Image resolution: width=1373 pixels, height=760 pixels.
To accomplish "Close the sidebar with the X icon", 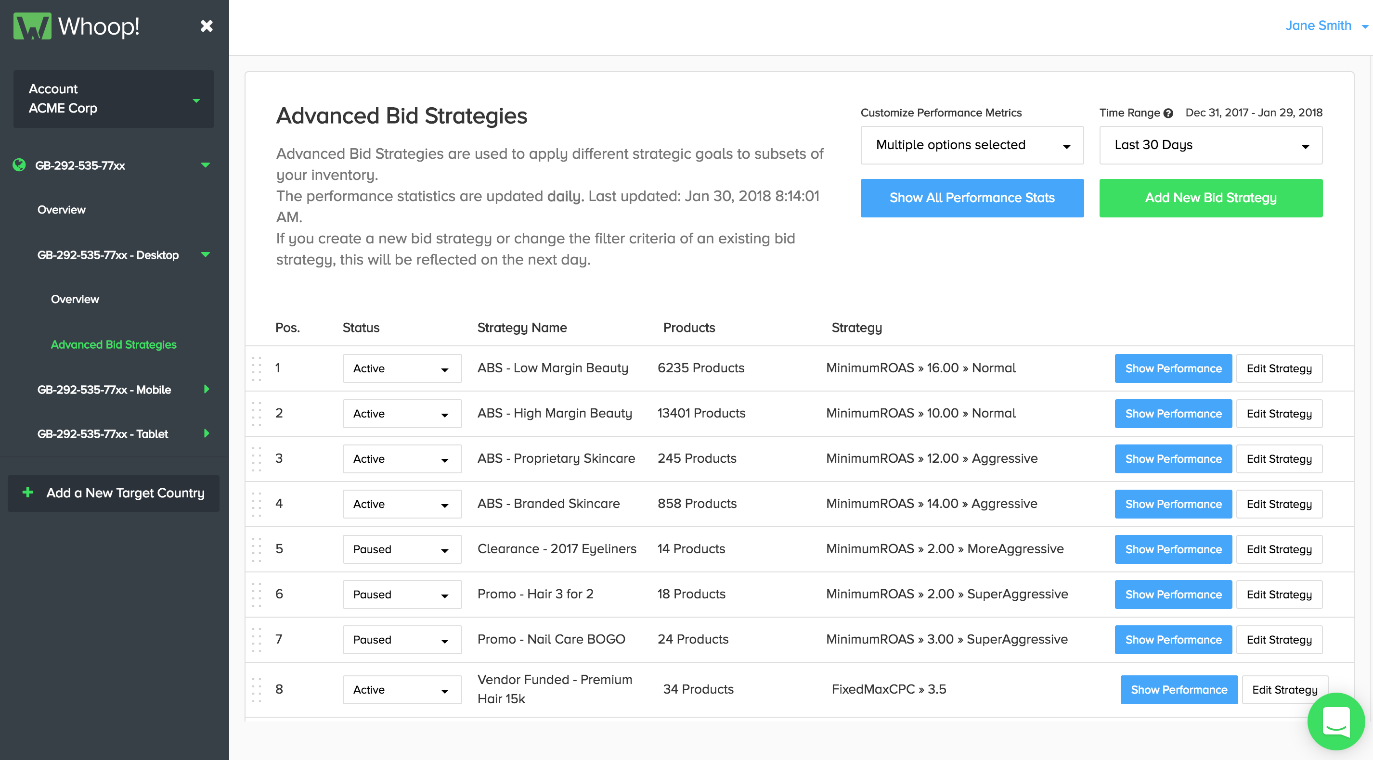I will [x=206, y=26].
